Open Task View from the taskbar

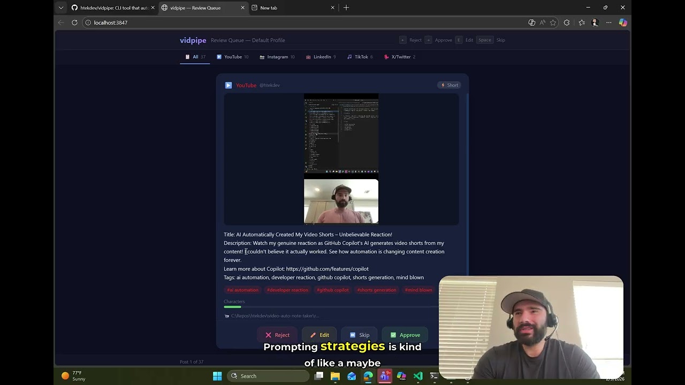(x=319, y=376)
